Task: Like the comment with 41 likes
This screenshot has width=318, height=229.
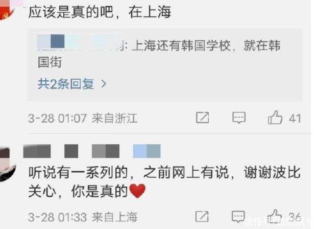Action: (x=275, y=118)
